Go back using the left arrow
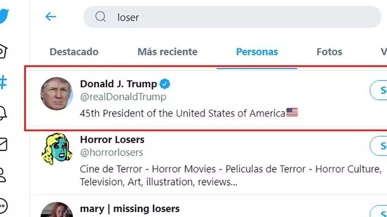The width and height of the screenshot is (387, 217). pyautogui.click(x=51, y=17)
